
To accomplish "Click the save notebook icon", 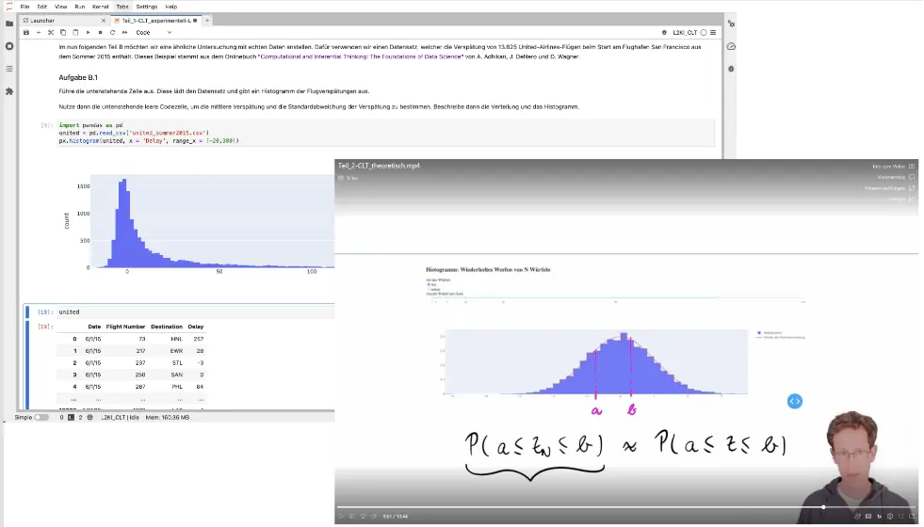I will (26, 32).
